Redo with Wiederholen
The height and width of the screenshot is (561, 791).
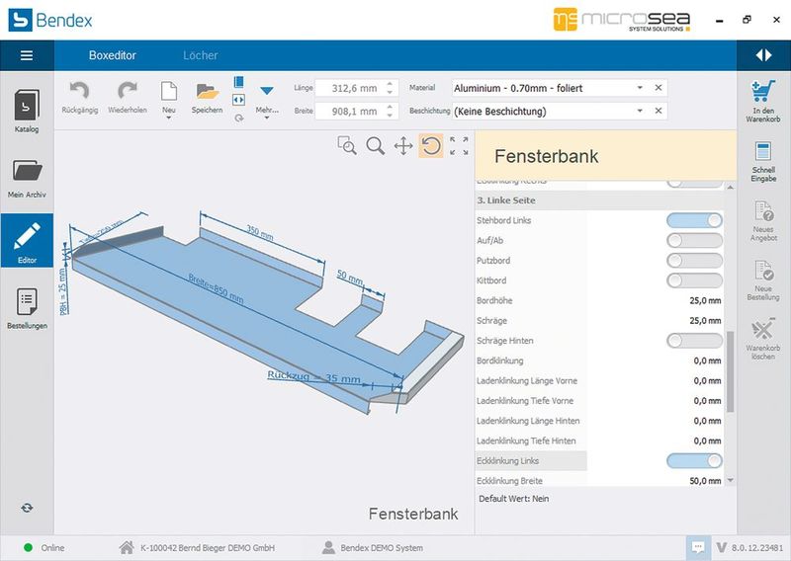point(128,98)
